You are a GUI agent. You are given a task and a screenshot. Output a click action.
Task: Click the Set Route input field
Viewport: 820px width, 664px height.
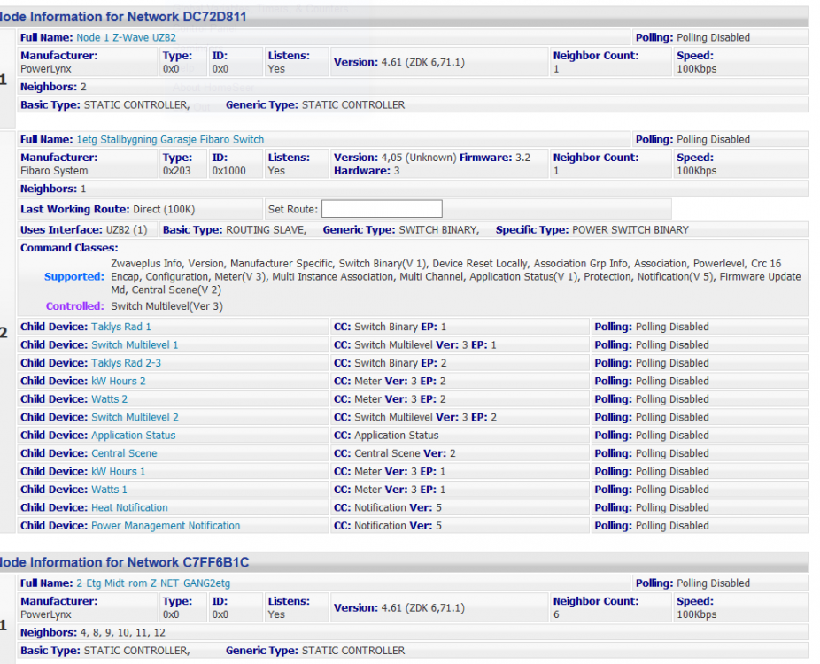[x=381, y=209]
